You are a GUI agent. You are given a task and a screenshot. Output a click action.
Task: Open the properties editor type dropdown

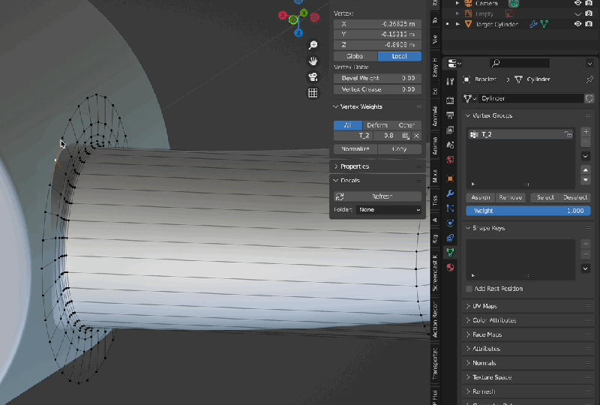[x=454, y=63]
